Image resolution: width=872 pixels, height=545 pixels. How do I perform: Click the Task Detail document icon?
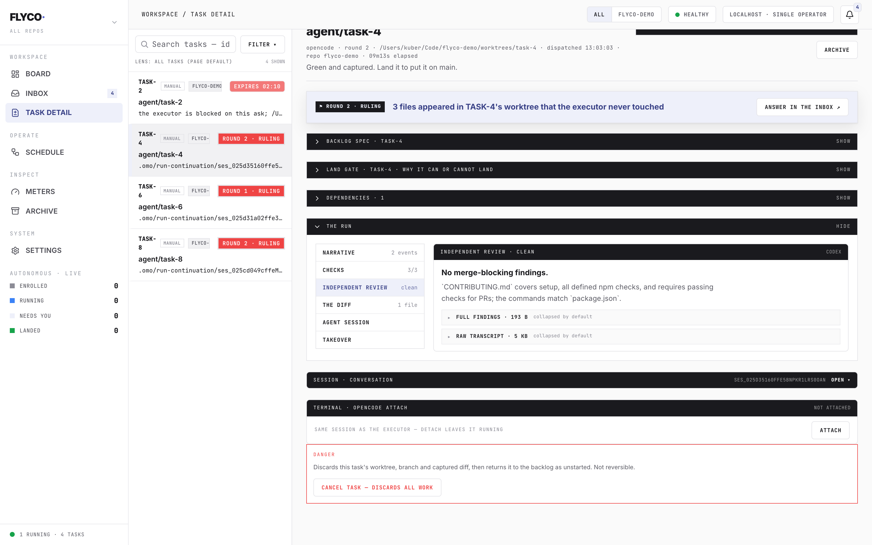[15, 113]
